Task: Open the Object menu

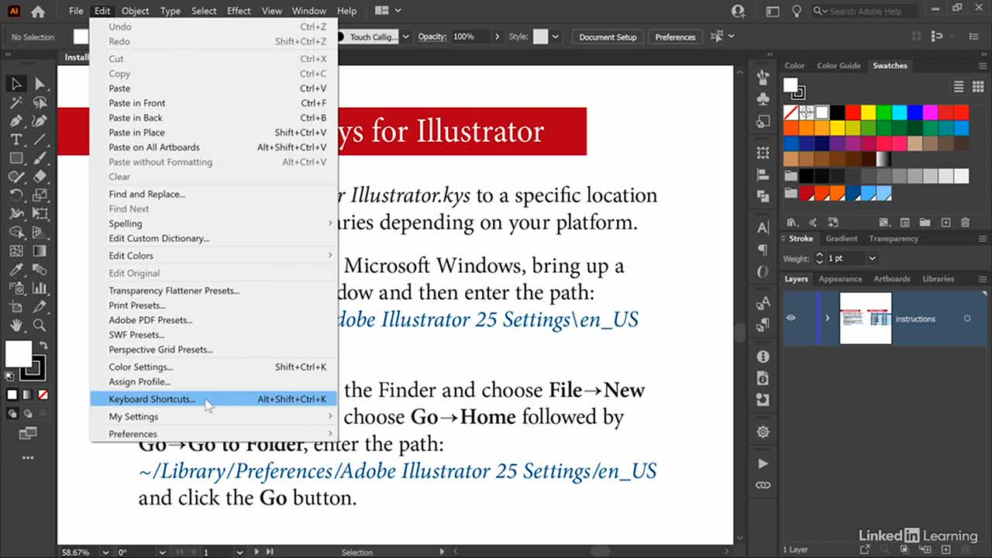Action: coord(135,11)
